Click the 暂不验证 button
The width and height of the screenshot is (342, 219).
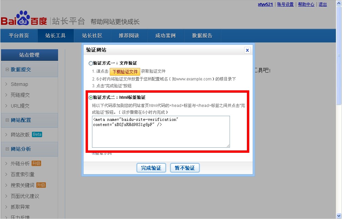185,167
